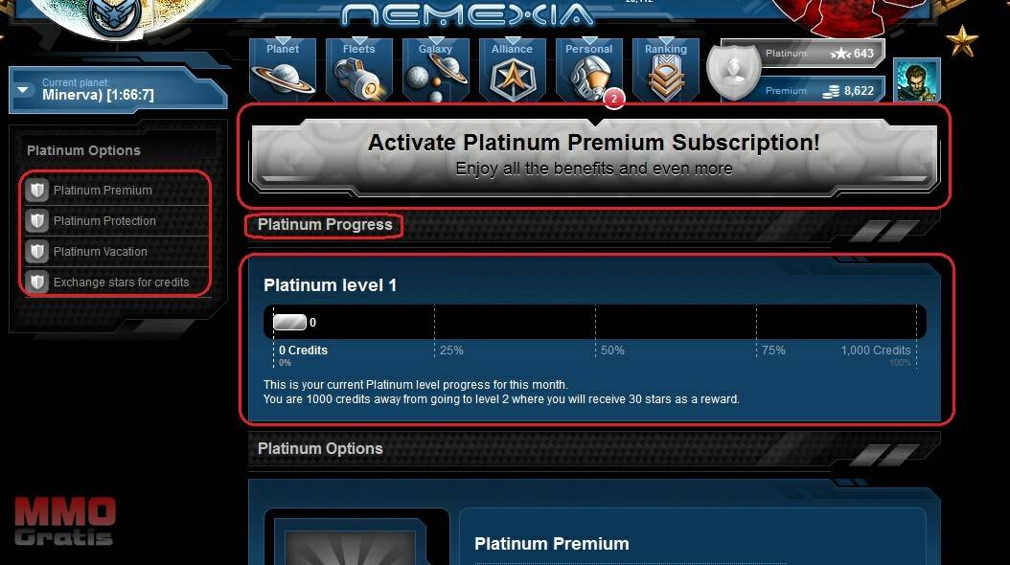Click the Platinum level progress bar handle
1010x565 pixels.
[289, 322]
